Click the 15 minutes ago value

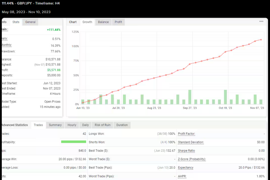pos(50,107)
